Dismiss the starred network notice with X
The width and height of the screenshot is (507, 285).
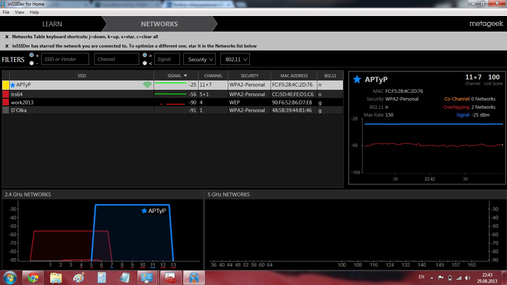pyautogui.click(x=7, y=46)
